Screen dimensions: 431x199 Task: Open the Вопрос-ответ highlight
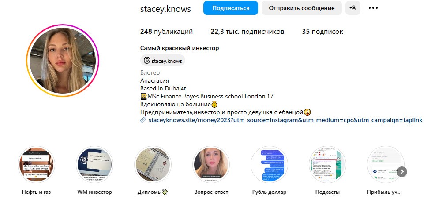[x=211, y=164]
